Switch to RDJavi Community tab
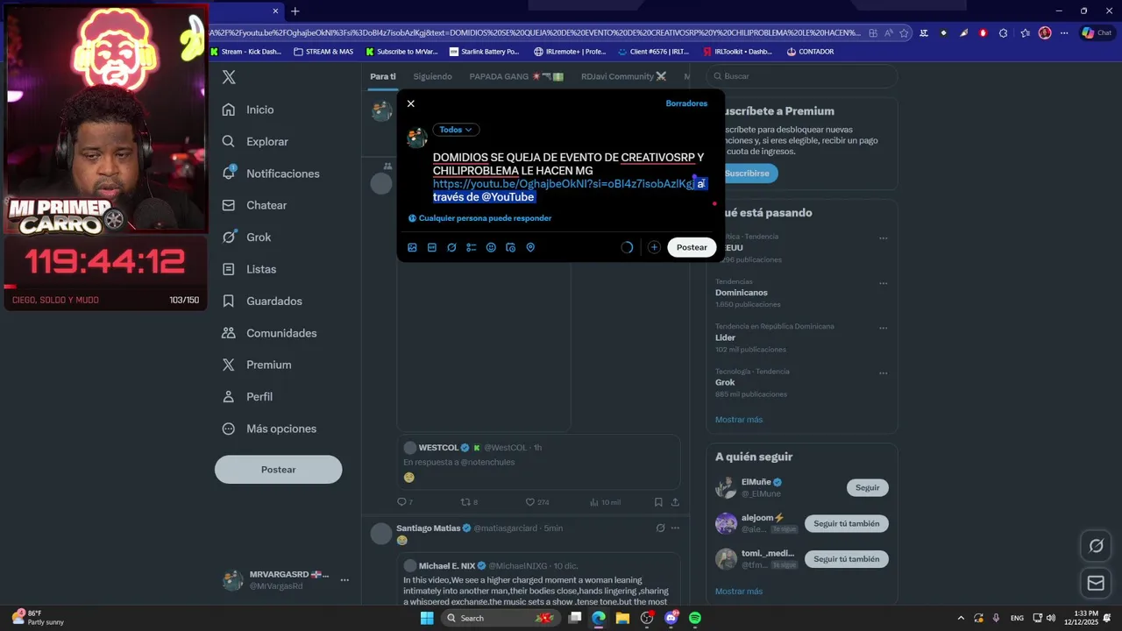Viewport: 1122px width, 631px height. (623, 76)
